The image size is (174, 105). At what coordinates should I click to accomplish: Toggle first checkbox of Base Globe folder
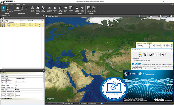pos(1,22)
